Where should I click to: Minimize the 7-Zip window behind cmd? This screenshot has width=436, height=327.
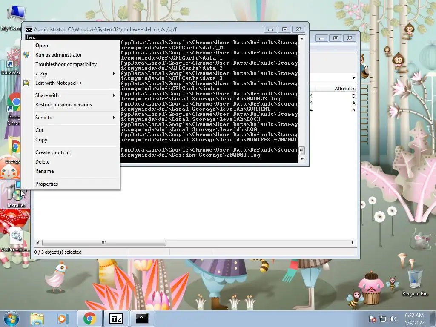coord(321,38)
